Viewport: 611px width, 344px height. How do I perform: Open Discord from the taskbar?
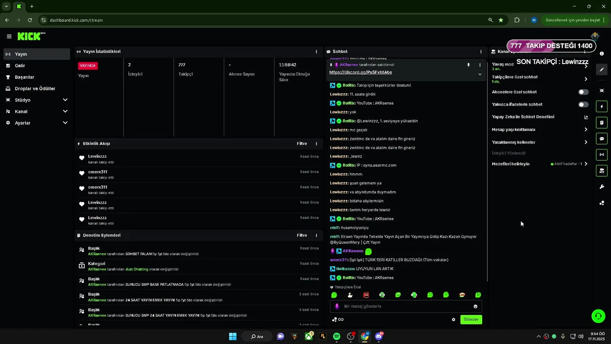point(379,336)
